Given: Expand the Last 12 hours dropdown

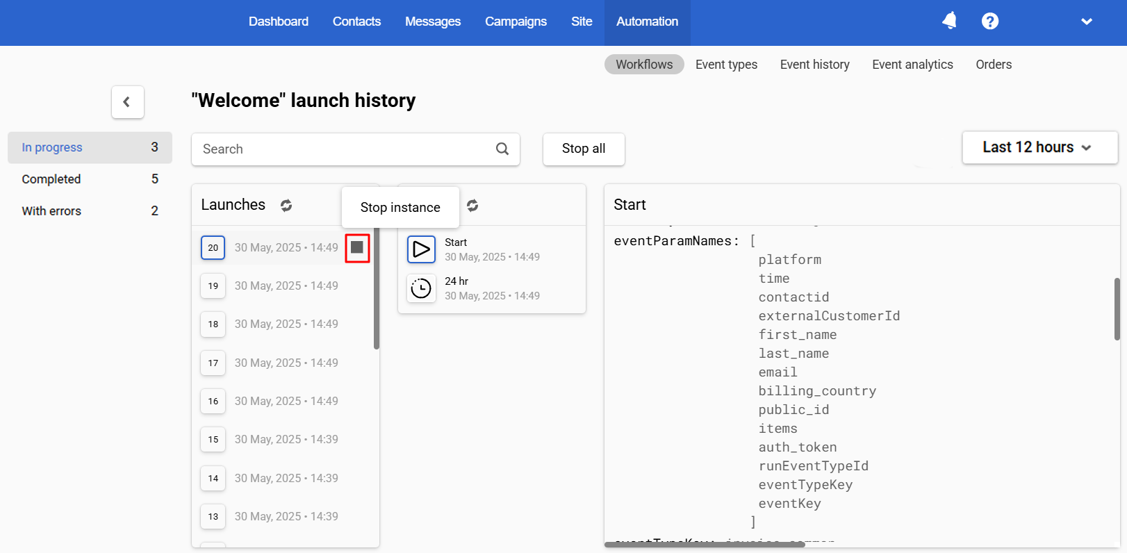Looking at the screenshot, I should [x=1040, y=147].
